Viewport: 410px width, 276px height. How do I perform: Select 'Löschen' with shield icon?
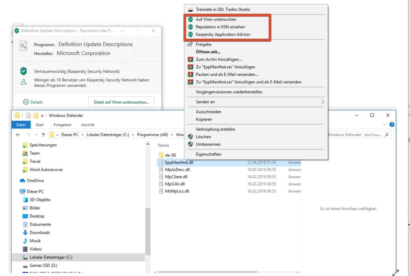coord(203,137)
